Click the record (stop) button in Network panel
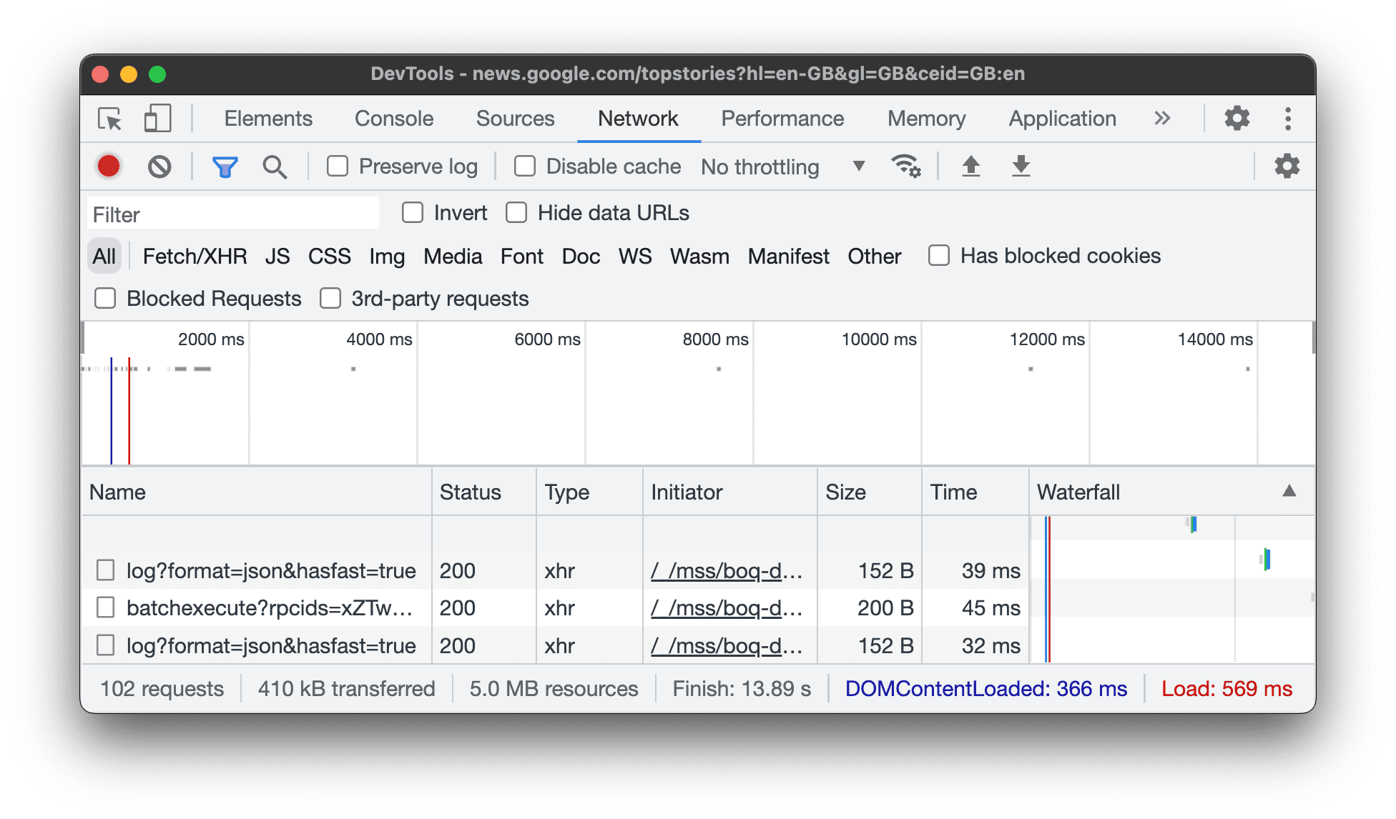Viewport: 1396px width, 819px height. [108, 166]
